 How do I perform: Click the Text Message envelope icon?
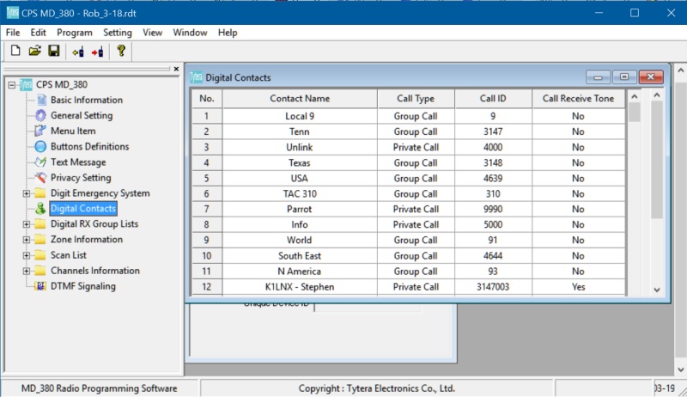point(40,162)
